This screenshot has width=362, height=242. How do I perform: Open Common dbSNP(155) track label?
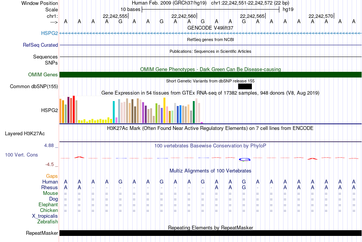point(34,86)
